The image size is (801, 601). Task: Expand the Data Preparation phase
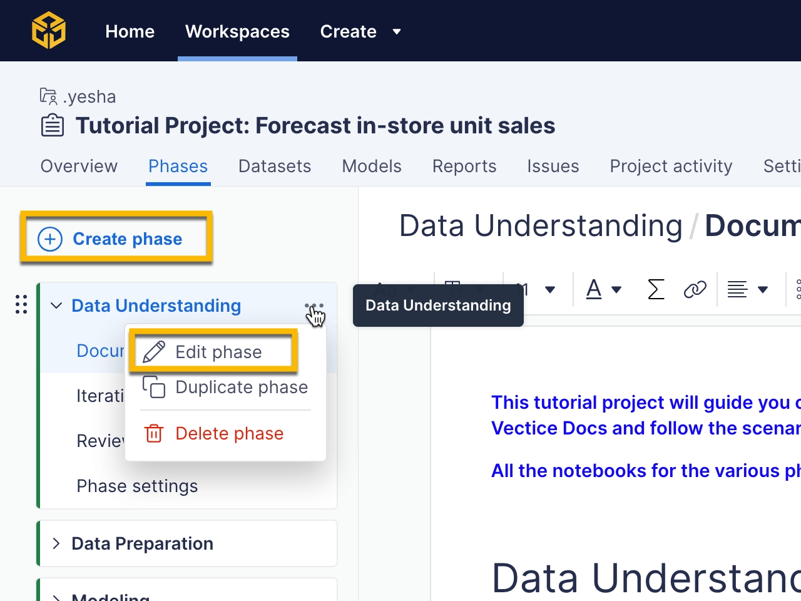click(x=56, y=543)
